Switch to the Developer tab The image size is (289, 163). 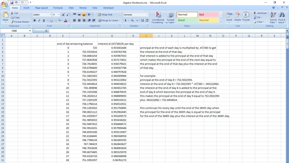point(109,8)
